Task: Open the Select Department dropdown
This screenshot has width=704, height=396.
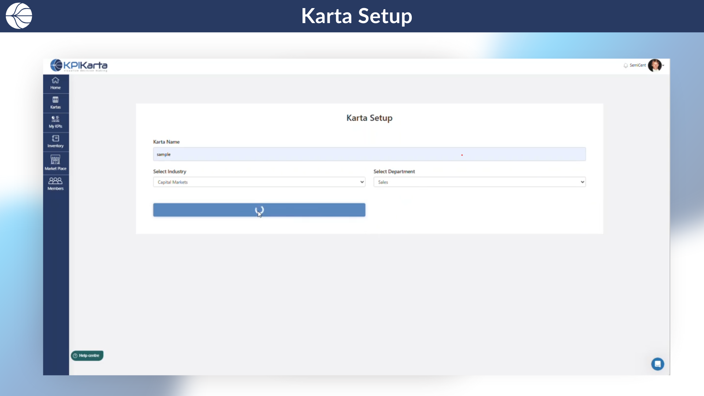Action: pos(479,182)
